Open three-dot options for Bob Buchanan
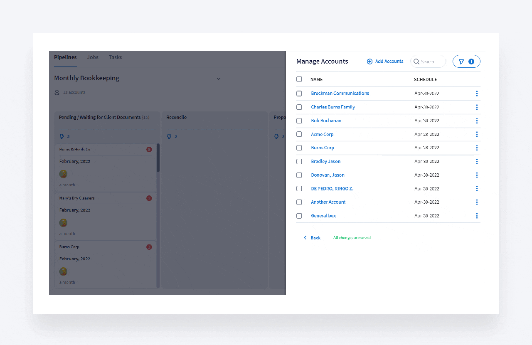This screenshot has height=345, width=532. point(477,121)
